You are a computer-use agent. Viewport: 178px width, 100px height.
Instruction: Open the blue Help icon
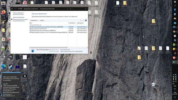coord(86,20)
